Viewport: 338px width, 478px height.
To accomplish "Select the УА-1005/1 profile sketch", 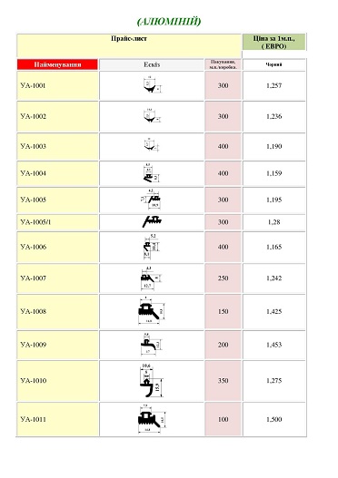I will pyautogui.click(x=152, y=222).
